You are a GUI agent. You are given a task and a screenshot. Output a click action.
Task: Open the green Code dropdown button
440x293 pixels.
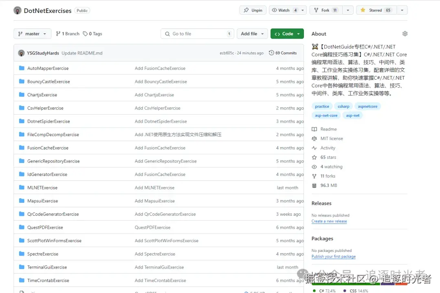287,34
